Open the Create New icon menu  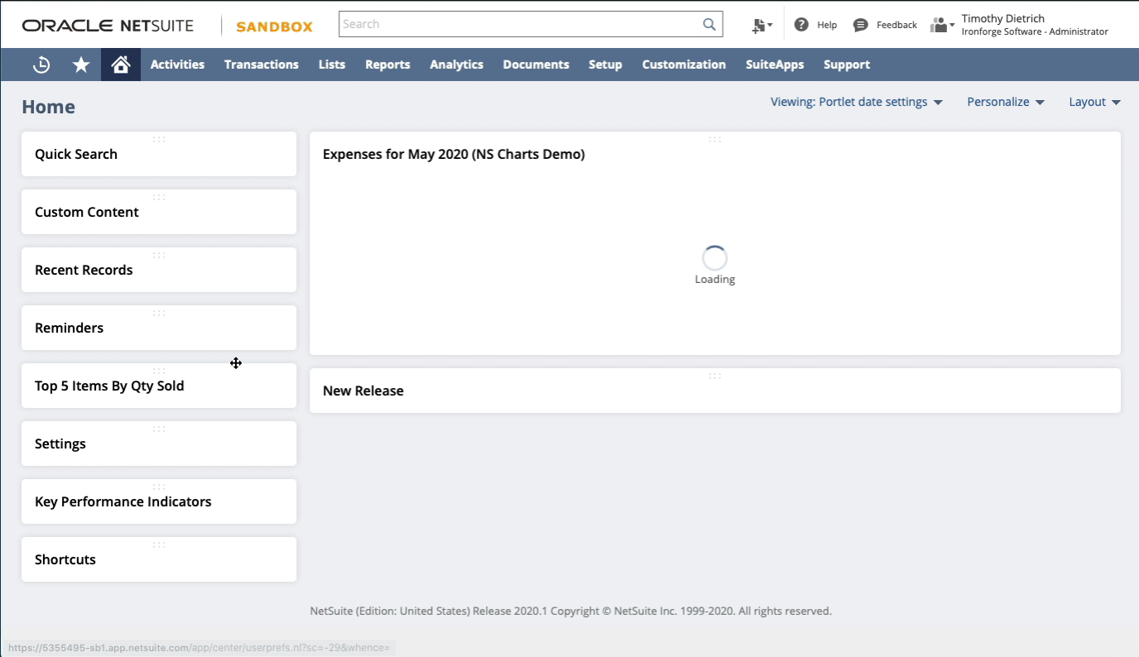[762, 26]
